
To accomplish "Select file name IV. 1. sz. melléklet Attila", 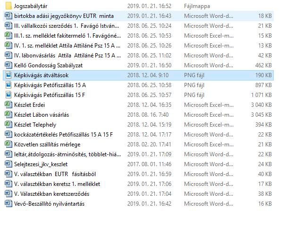I will point(67,46).
